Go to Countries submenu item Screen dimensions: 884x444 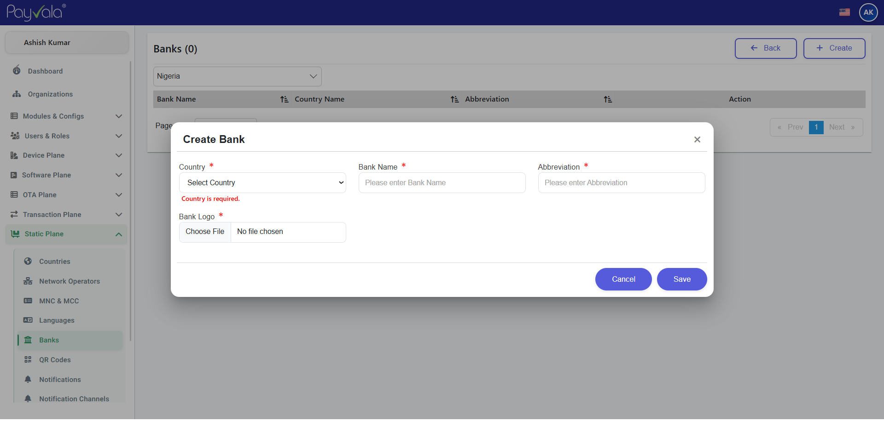coord(54,262)
